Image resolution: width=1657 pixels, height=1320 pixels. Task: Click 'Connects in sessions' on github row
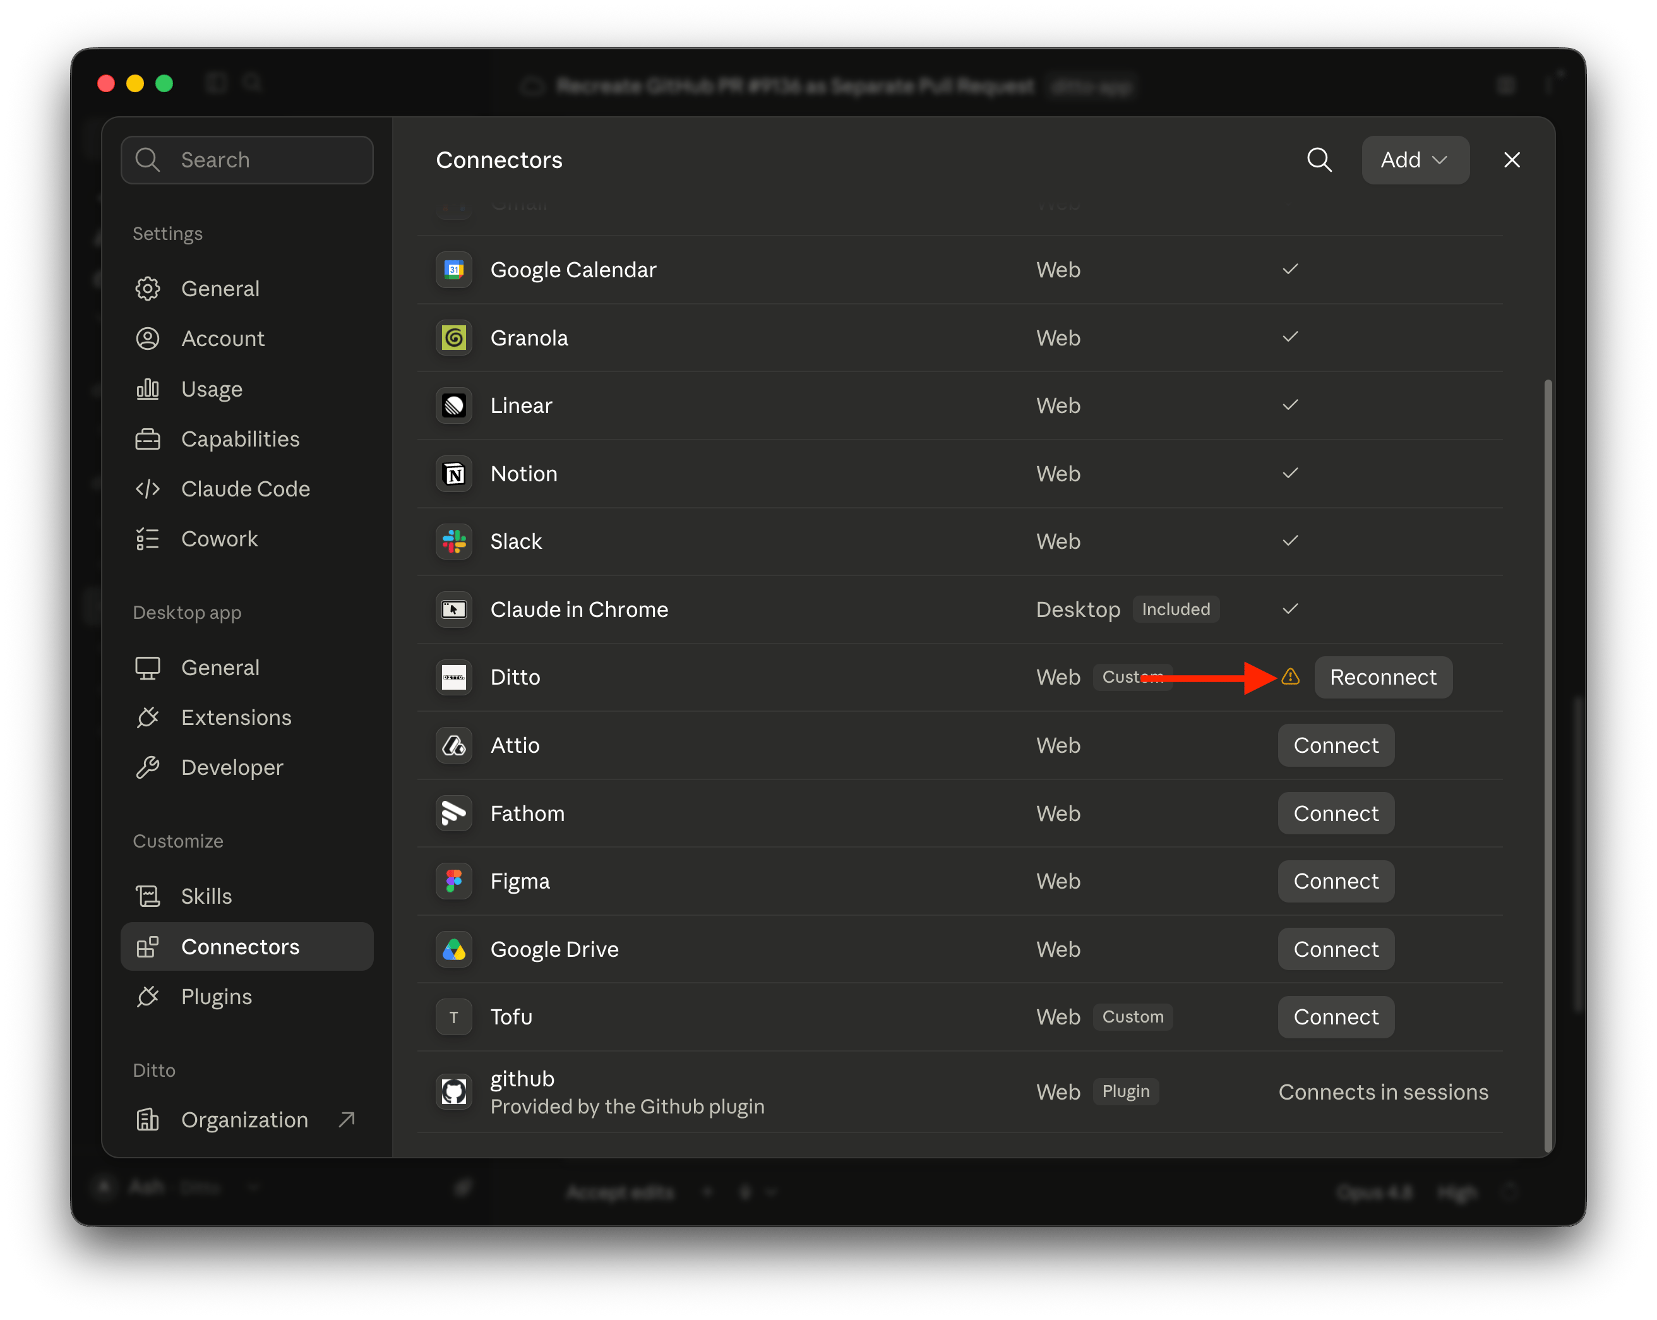[x=1384, y=1091]
